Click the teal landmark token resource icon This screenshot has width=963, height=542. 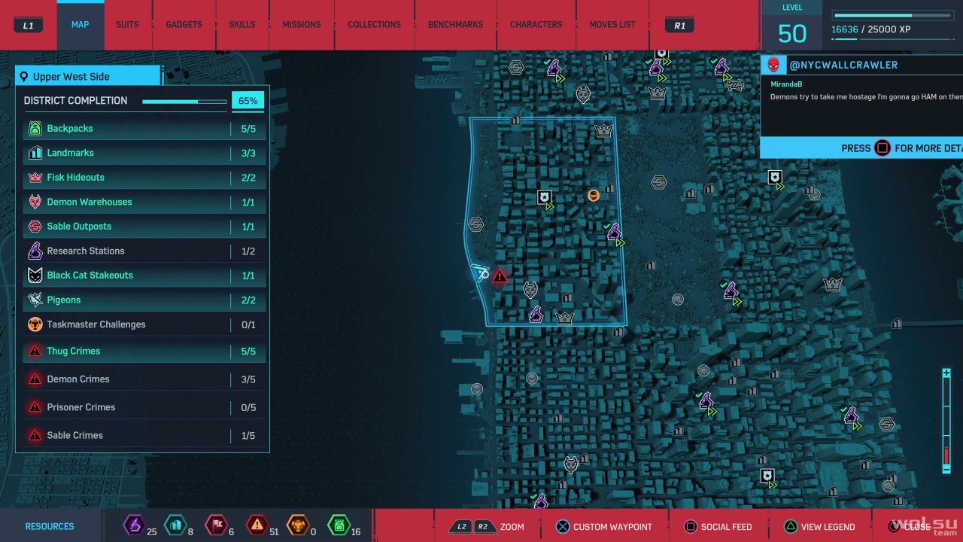175,525
